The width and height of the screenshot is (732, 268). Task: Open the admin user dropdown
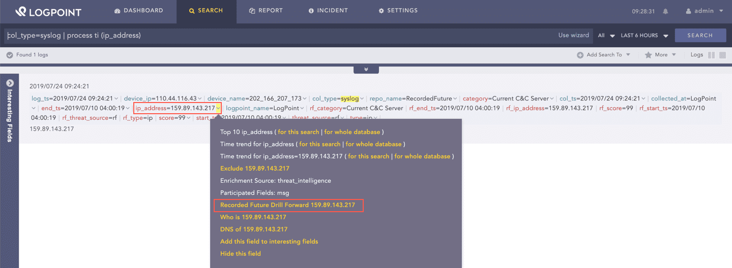(x=705, y=11)
